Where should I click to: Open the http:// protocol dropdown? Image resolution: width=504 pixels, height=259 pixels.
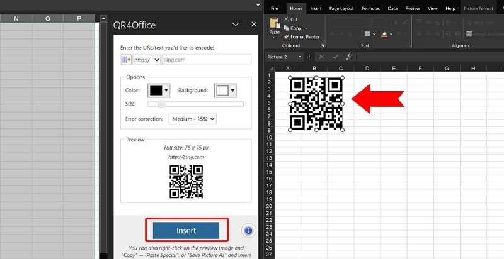click(x=147, y=60)
